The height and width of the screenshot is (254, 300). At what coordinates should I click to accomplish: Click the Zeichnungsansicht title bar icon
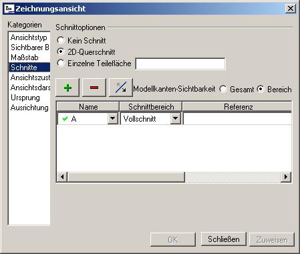point(9,9)
